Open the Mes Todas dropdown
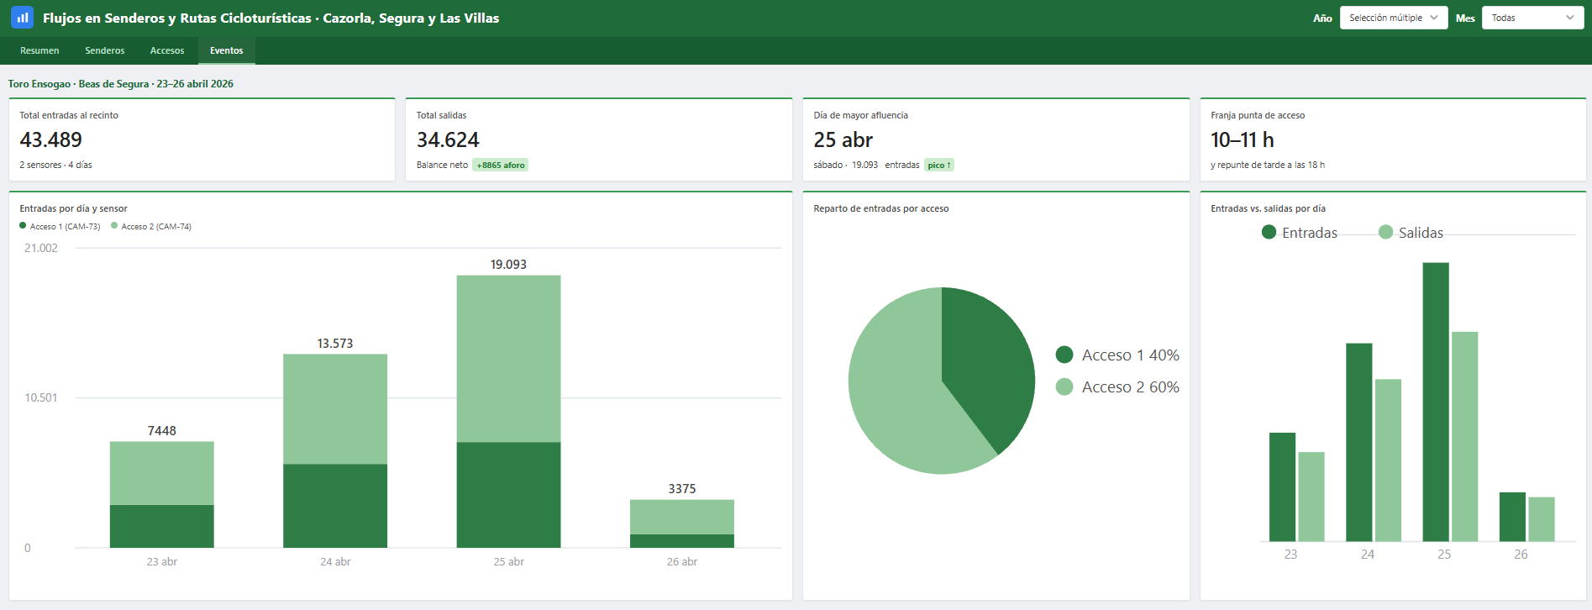This screenshot has height=610, width=1592. pos(1532,18)
